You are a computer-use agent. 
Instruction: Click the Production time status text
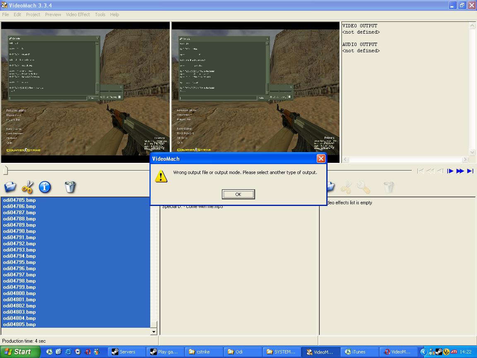[x=24, y=341]
